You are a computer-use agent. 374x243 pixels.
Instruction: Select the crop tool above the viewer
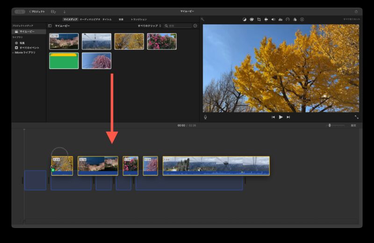coord(259,19)
